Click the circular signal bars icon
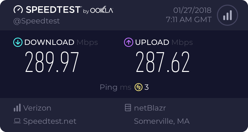248x132 pixels. tap(227, 15)
